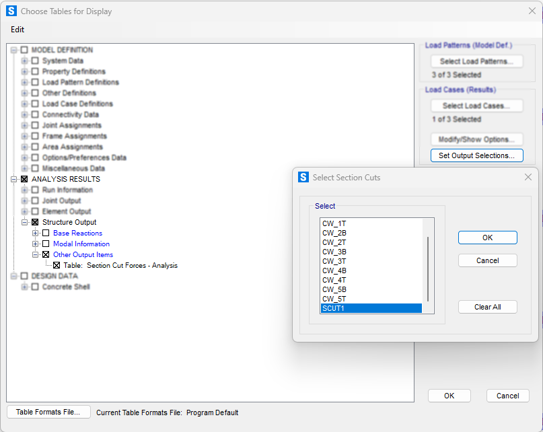This screenshot has height=432, width=543.
Task: Expand the Joint Output node
Action: click(x=25, y=201)
